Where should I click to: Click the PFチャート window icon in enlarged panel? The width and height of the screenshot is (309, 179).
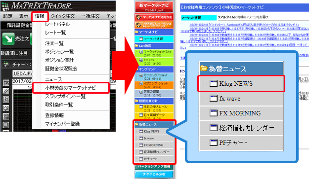point(213,143)
